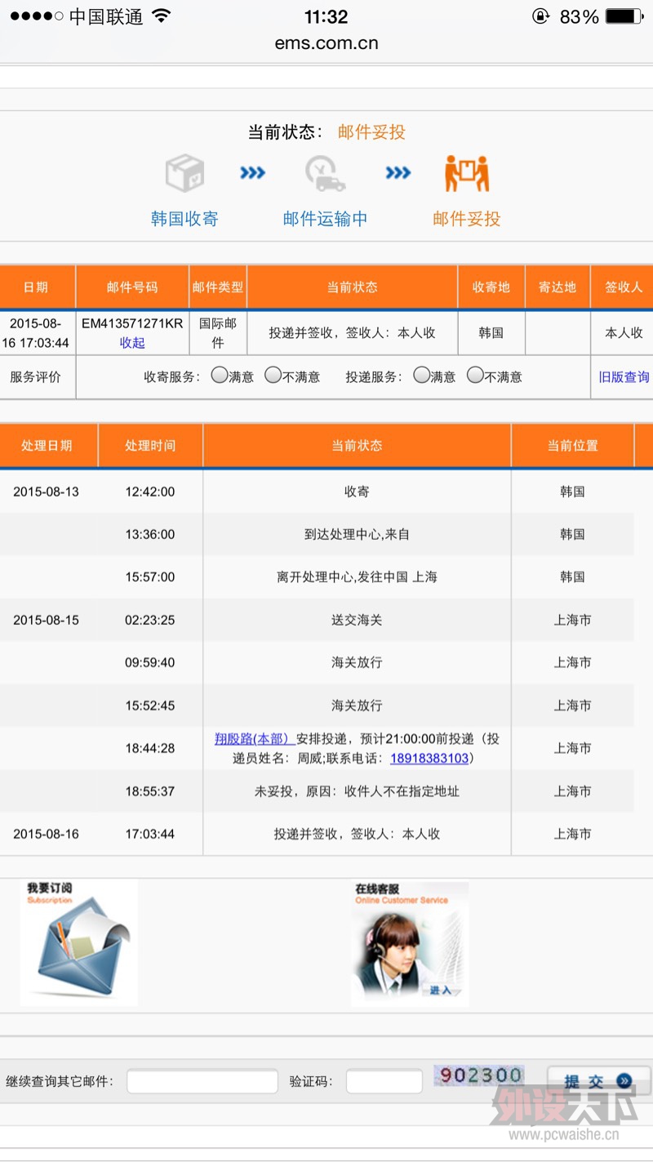Screen dimensions: 653x1162
Task: Click the mail in transit truck icon
Action: 325,173
